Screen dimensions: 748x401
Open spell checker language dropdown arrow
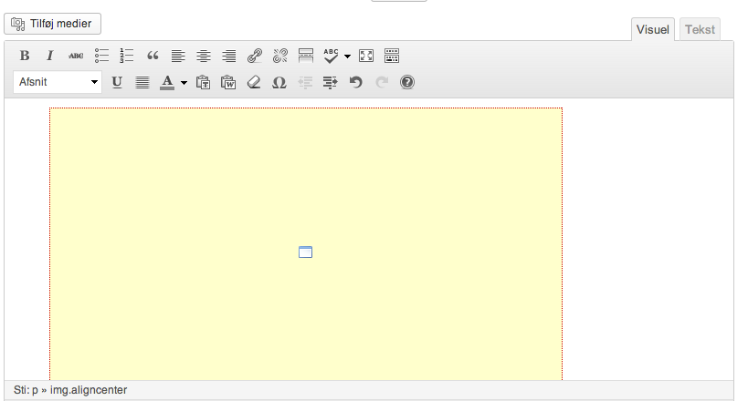pos(347,57)
